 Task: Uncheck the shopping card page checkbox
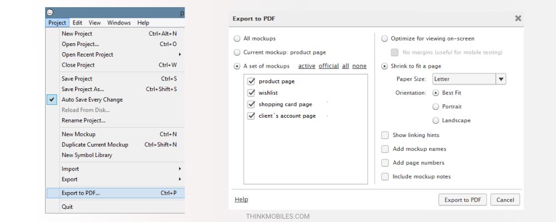tap(251, 104)
